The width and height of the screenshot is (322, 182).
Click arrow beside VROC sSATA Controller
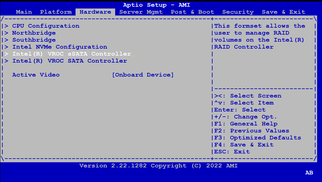[x=6, y=54]
